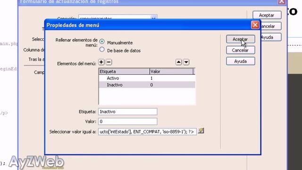302x170 pixels.
Task: Click the value 1 cell for Activo
Action: [x=151, y=78]
